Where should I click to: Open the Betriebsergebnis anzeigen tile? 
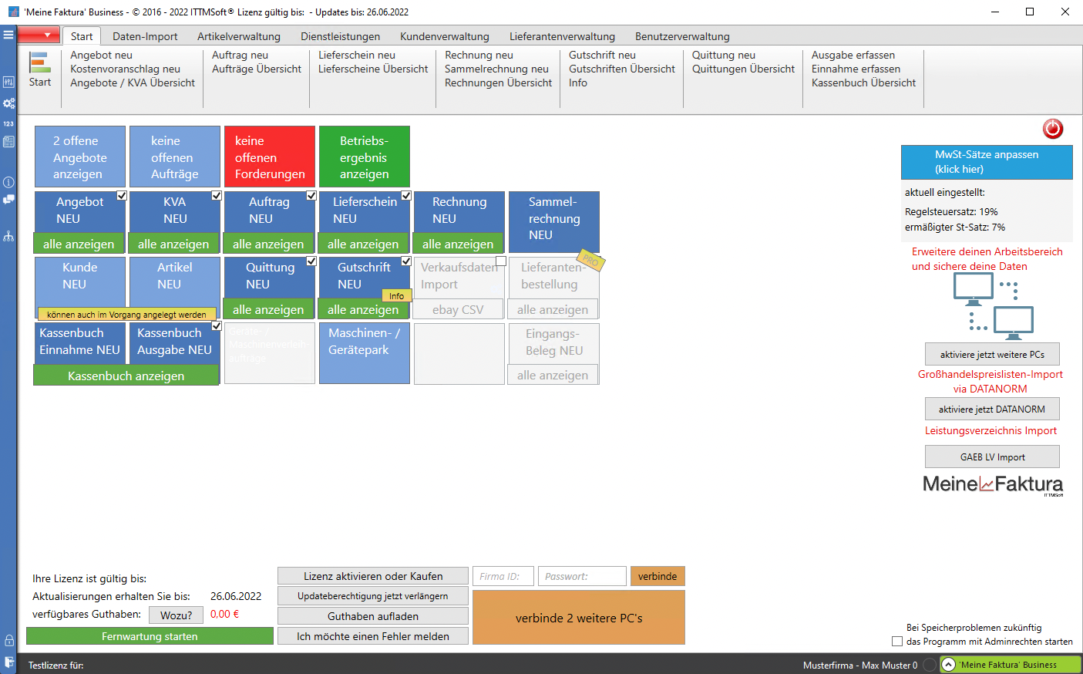click(365, 157)
